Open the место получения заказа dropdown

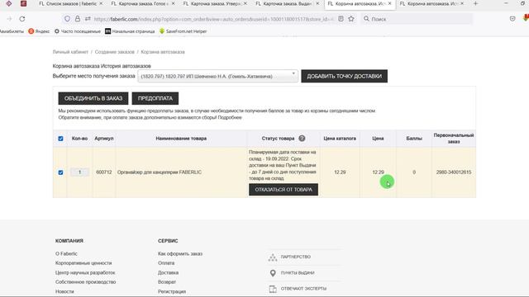tap(217, 76)
